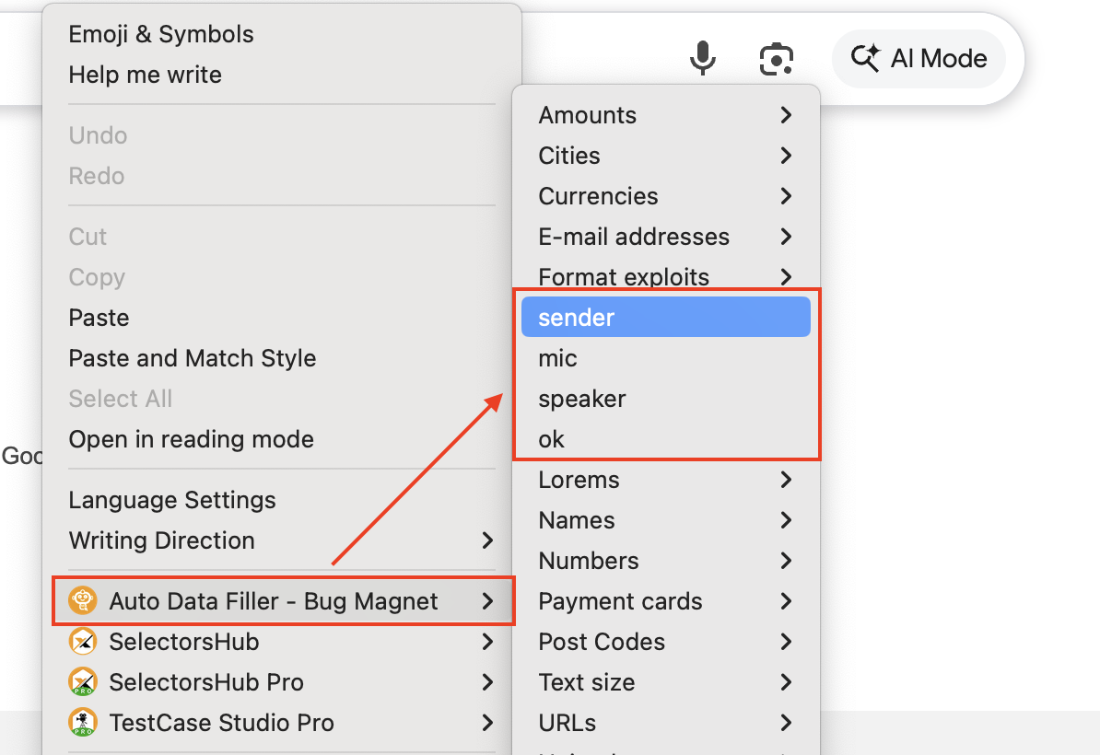Click the SelectorsHub extension icon

83,642
